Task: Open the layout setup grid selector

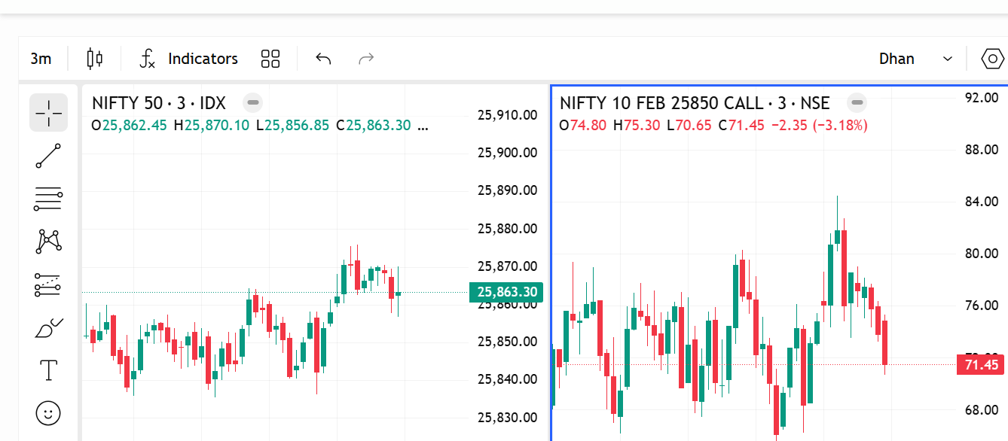Action: [x=270, y=59]
